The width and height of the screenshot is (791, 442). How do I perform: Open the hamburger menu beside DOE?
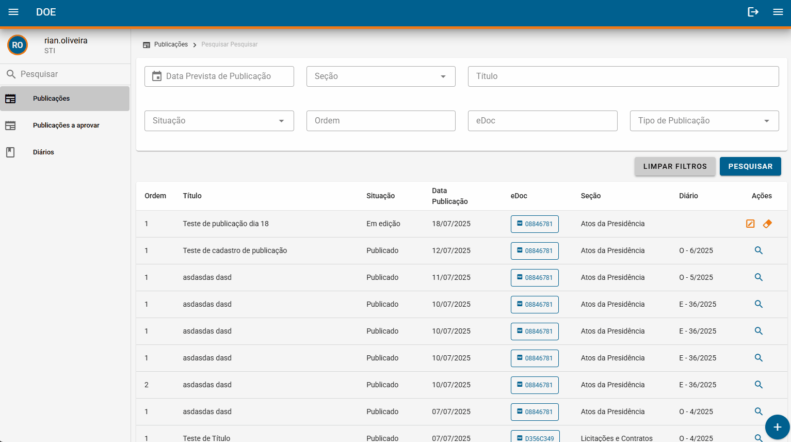click(13, 12)
